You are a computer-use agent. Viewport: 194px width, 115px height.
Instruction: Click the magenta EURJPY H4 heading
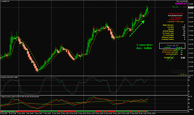click(181, 4)
